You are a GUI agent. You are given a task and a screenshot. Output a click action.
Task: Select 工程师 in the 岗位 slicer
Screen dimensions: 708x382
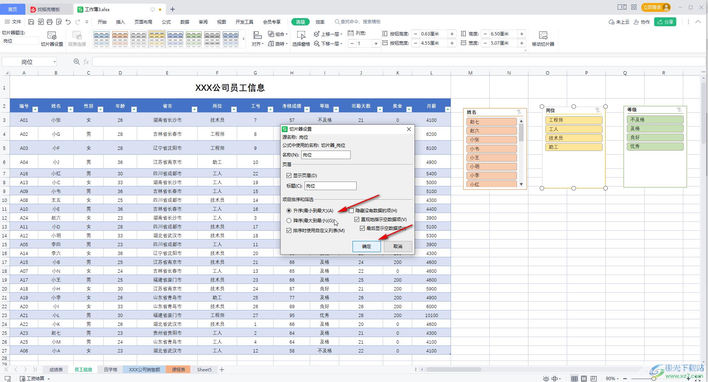pyautogui.click(x=574, y=120)
